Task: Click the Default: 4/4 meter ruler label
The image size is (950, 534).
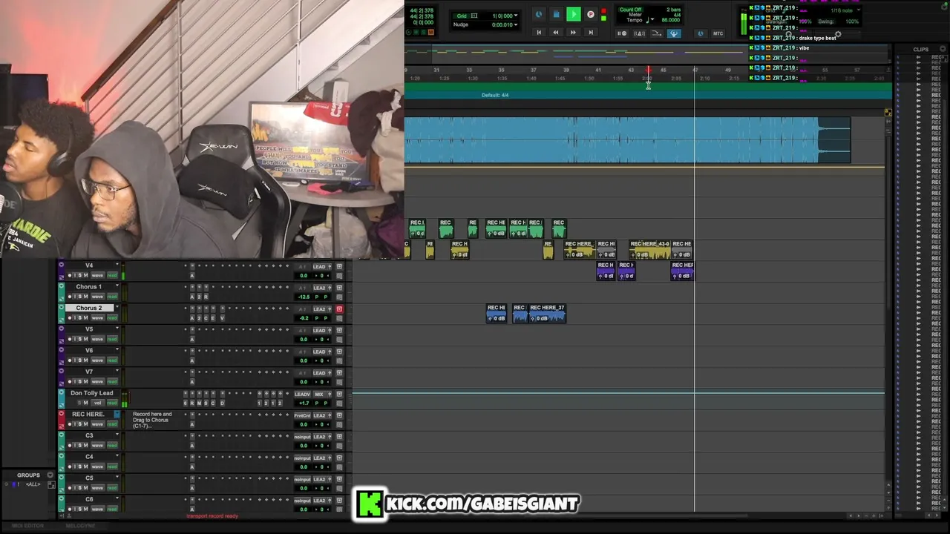Action: 495,95
